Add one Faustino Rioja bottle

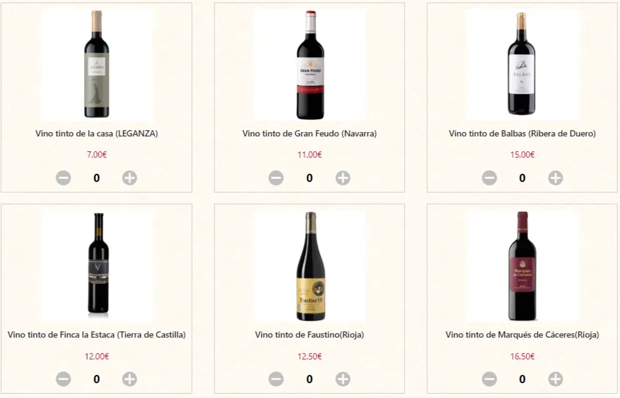(x=342, y=379)
